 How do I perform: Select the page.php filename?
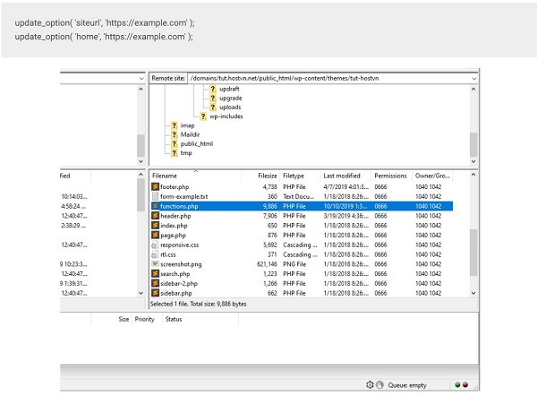pos(173,236)
